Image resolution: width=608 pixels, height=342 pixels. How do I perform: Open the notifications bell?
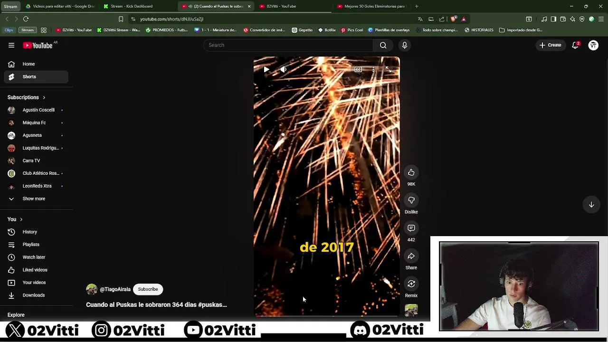pyautogui.click(x=575, y=45)
